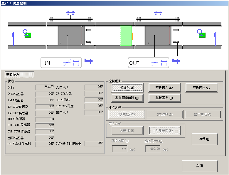Image resolution: width=229 pixels, height=175 pixels.
Task: Click the 初始化 (N) button
Action: point(127,87)
